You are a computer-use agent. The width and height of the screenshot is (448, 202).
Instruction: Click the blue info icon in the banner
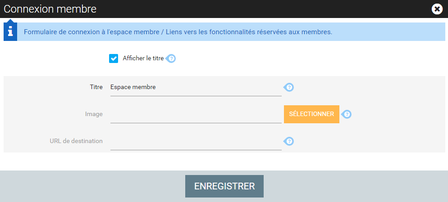point(10,31)
